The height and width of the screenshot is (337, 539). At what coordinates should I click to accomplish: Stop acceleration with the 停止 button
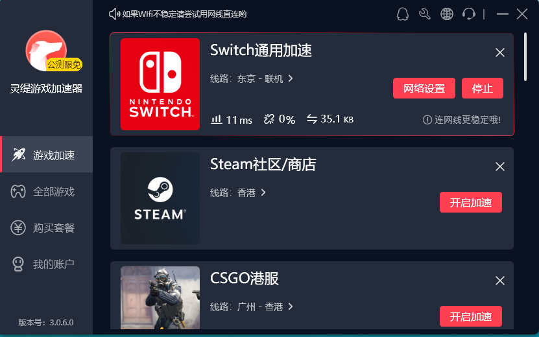(x=483, y=88)
